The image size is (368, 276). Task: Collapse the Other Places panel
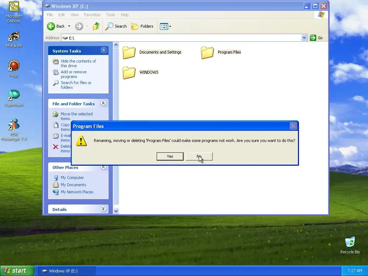103,167
